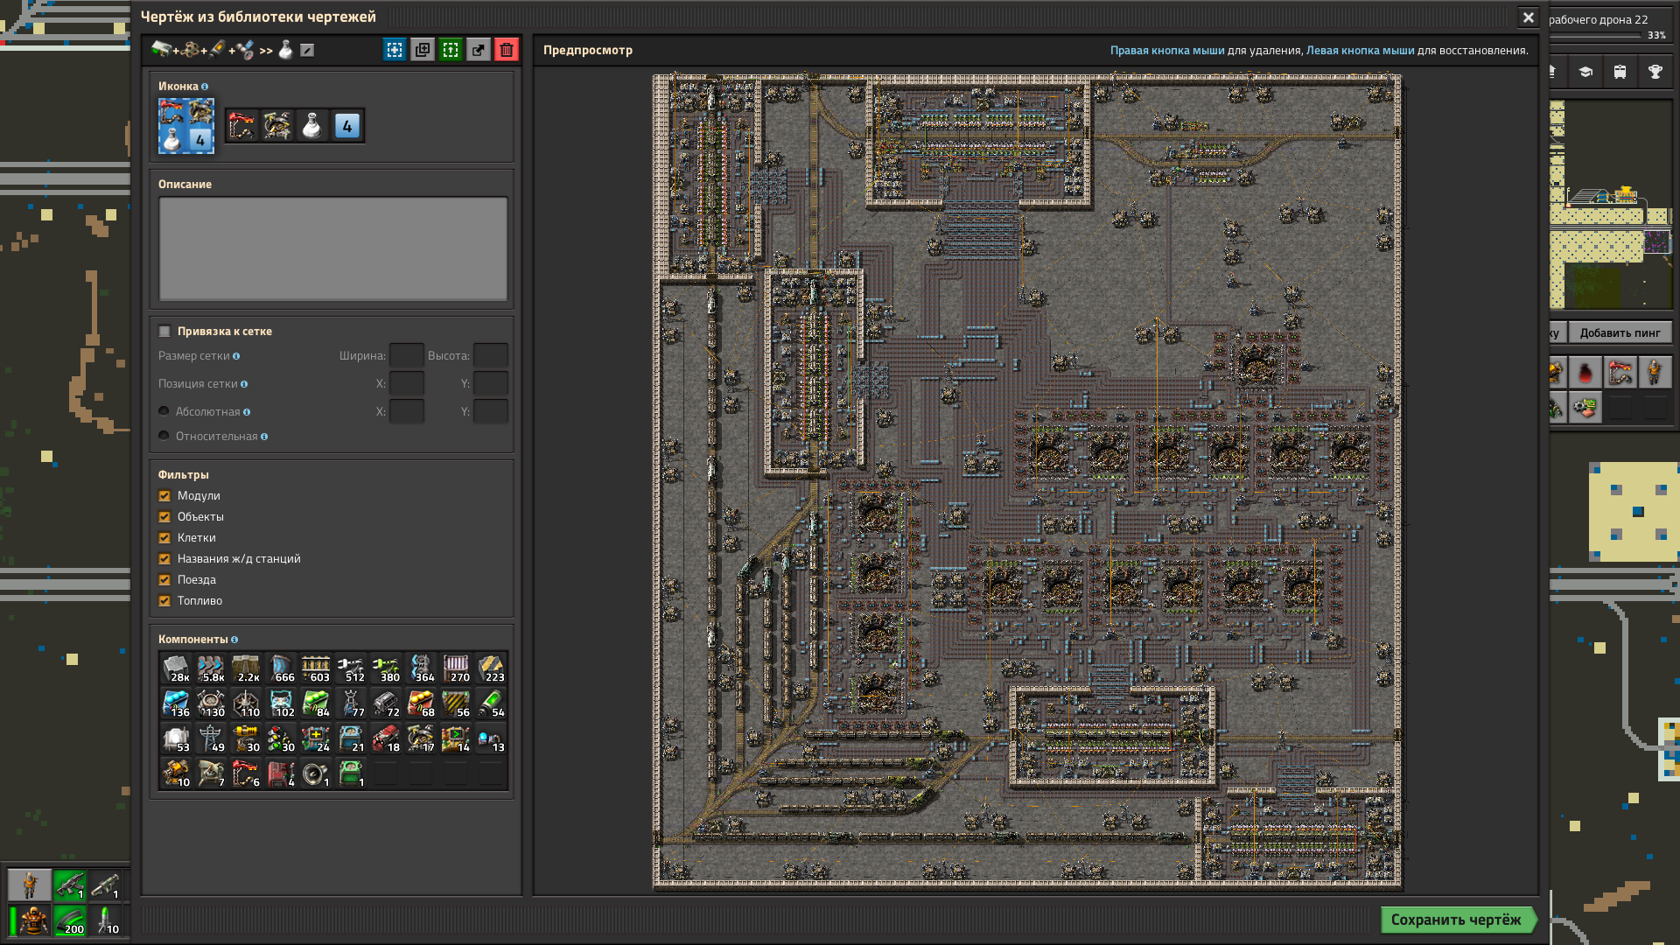Select the second blueprint icon slot with assembler
Screen dimensions: 1680x945
pyautogui.click(x=277, y=126)
